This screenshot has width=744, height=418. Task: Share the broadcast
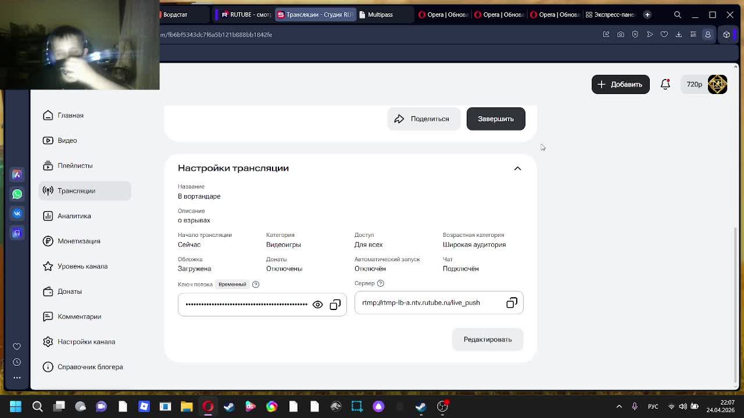(424, 119)
